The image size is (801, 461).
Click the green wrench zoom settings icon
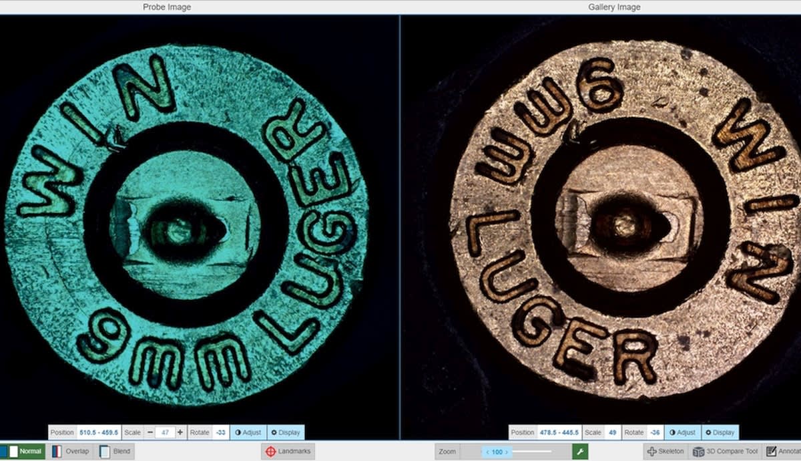580,452
